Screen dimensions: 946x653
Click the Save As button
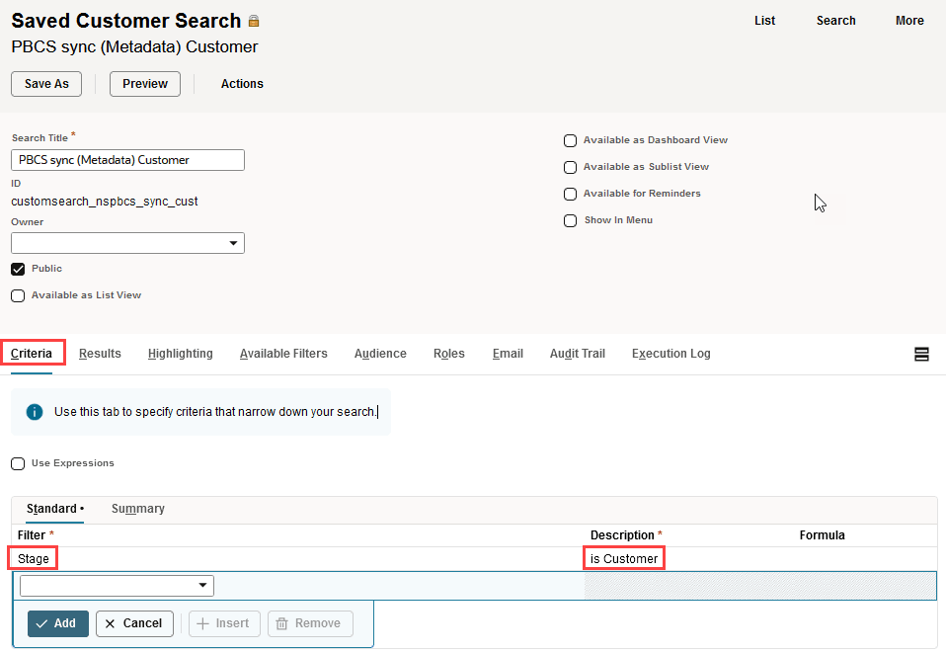pos(46,84)
